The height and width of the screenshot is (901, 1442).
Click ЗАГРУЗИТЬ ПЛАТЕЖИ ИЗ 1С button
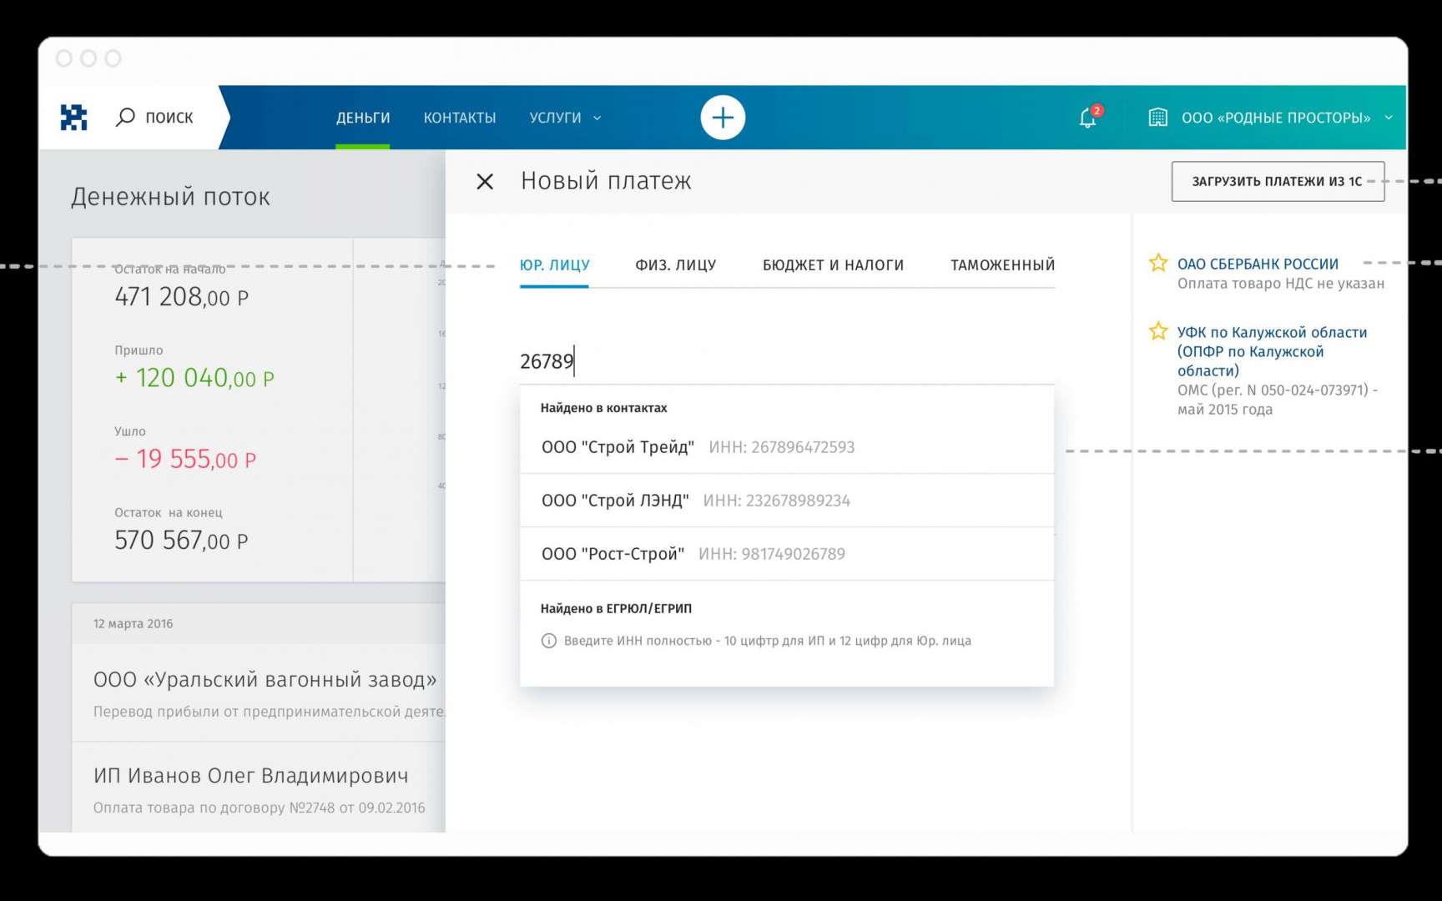coord(1278,181)
